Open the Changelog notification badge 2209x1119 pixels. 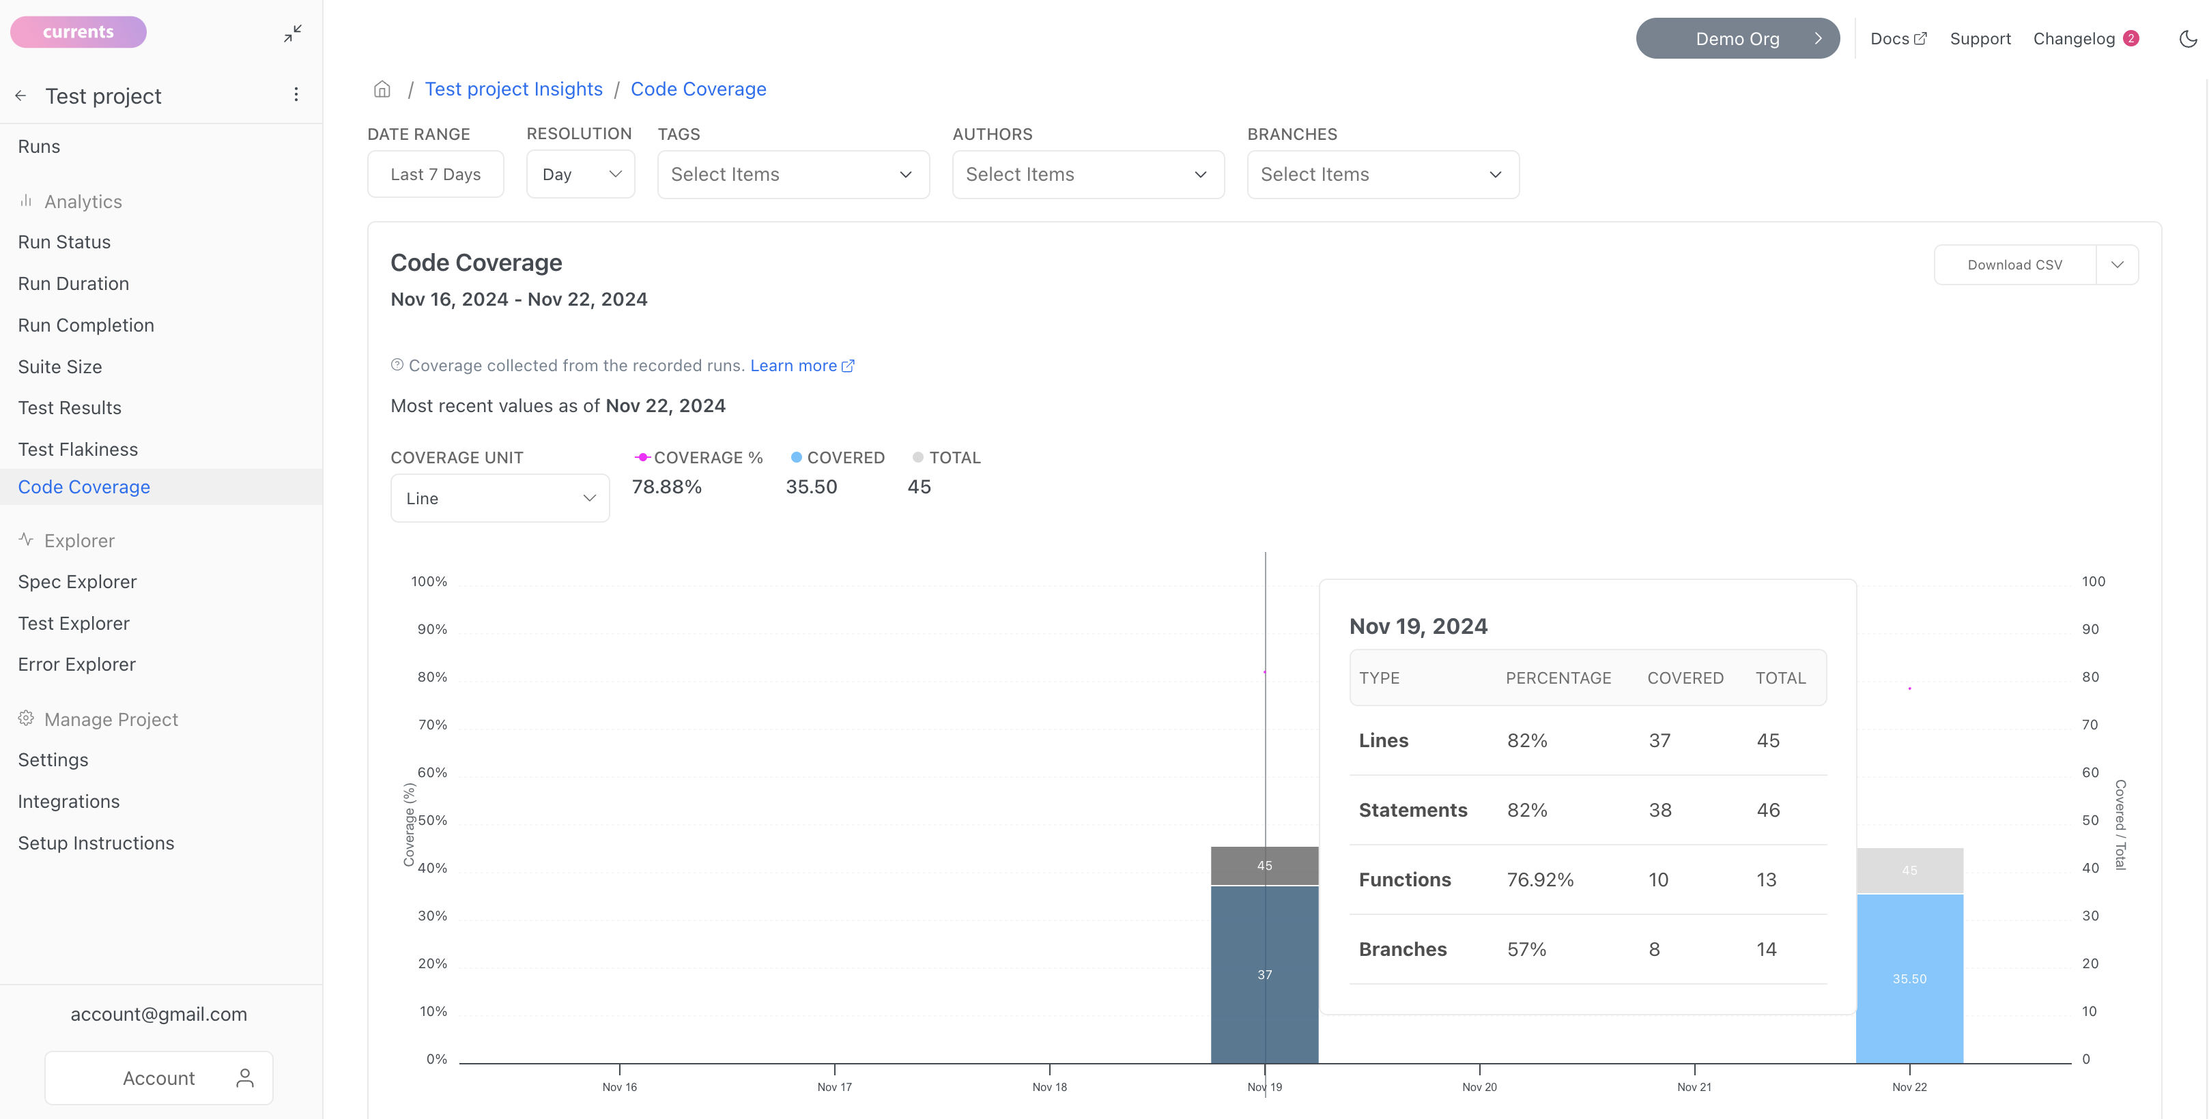pos(2130,39)
